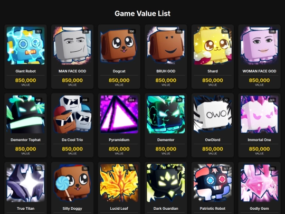
Task: Open the BRUH GOD pet thumbnail
Action: coord(166,45)
